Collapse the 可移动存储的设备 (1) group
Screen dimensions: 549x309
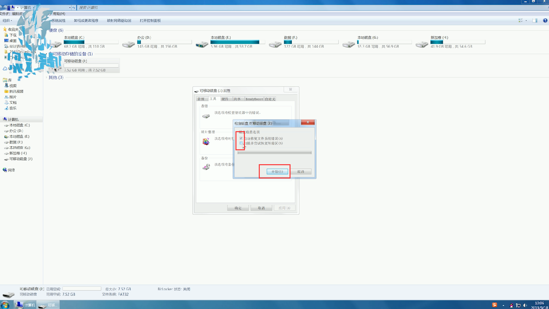point(47,54)
